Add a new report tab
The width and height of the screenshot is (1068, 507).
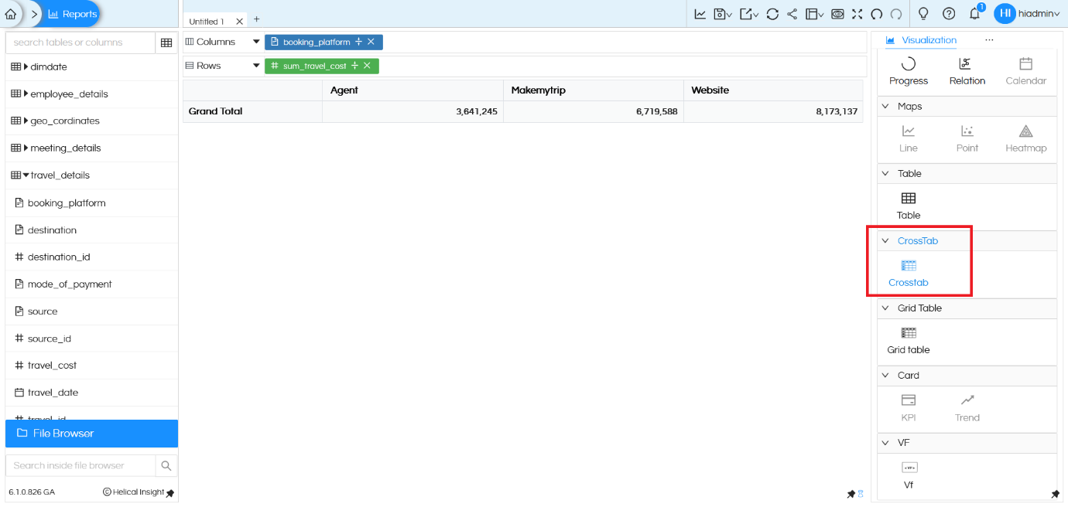(x=257, y=19)
